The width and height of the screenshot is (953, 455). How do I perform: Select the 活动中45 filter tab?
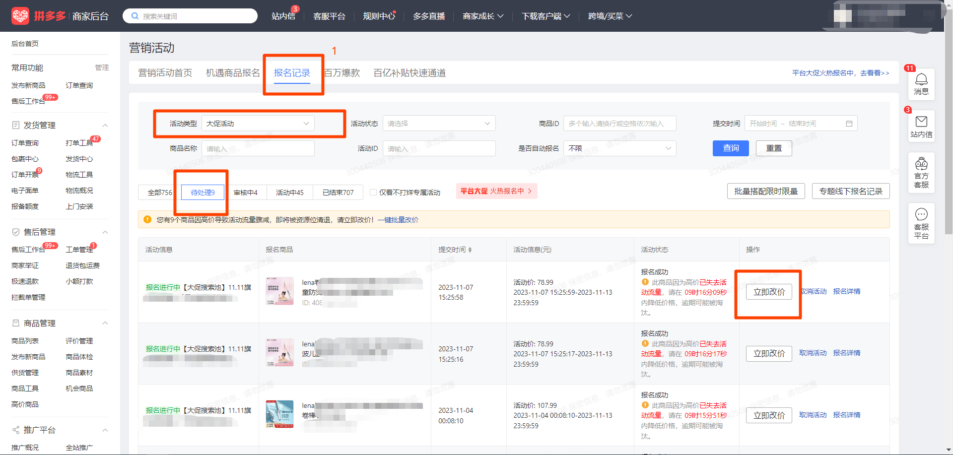[x=289, y=193]
